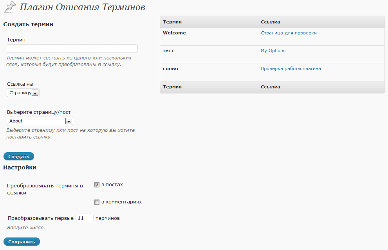Viewport: 388px width, 250px height.
Task: Click the Термин column footer label
Action: point(172,87)
